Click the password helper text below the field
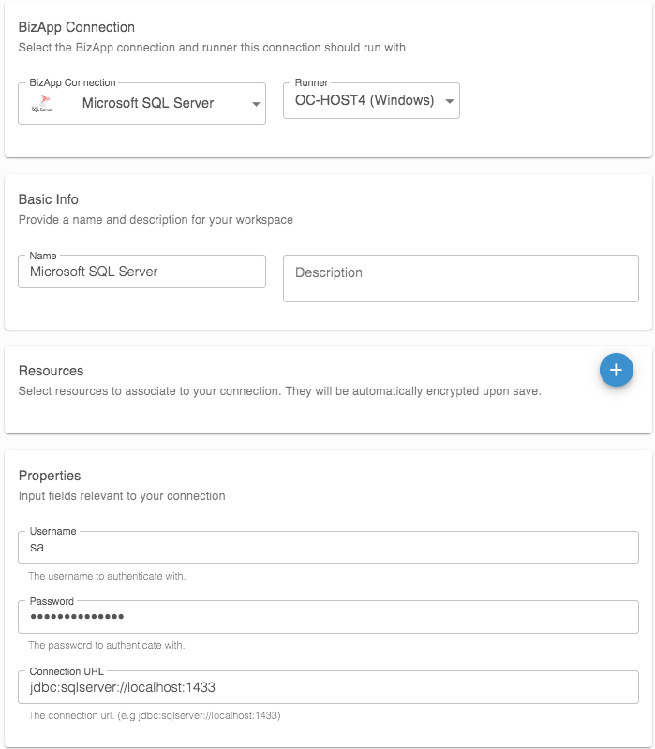The height and width of the screenshot is (749, 655). (x=106, y=645)
